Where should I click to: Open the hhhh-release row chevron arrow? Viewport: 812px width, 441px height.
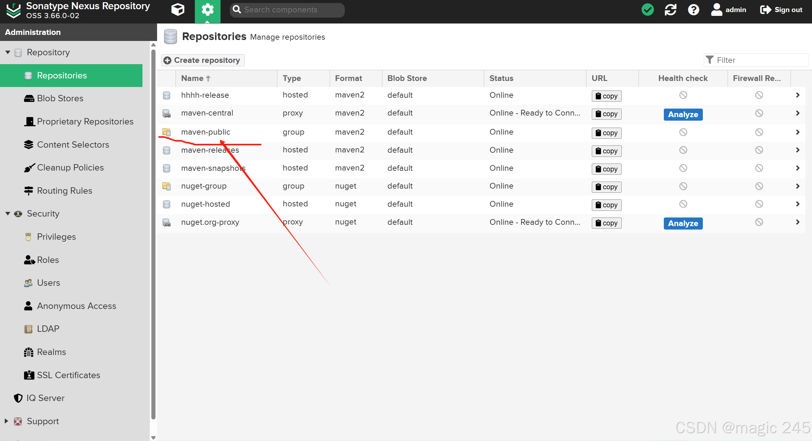797,95
